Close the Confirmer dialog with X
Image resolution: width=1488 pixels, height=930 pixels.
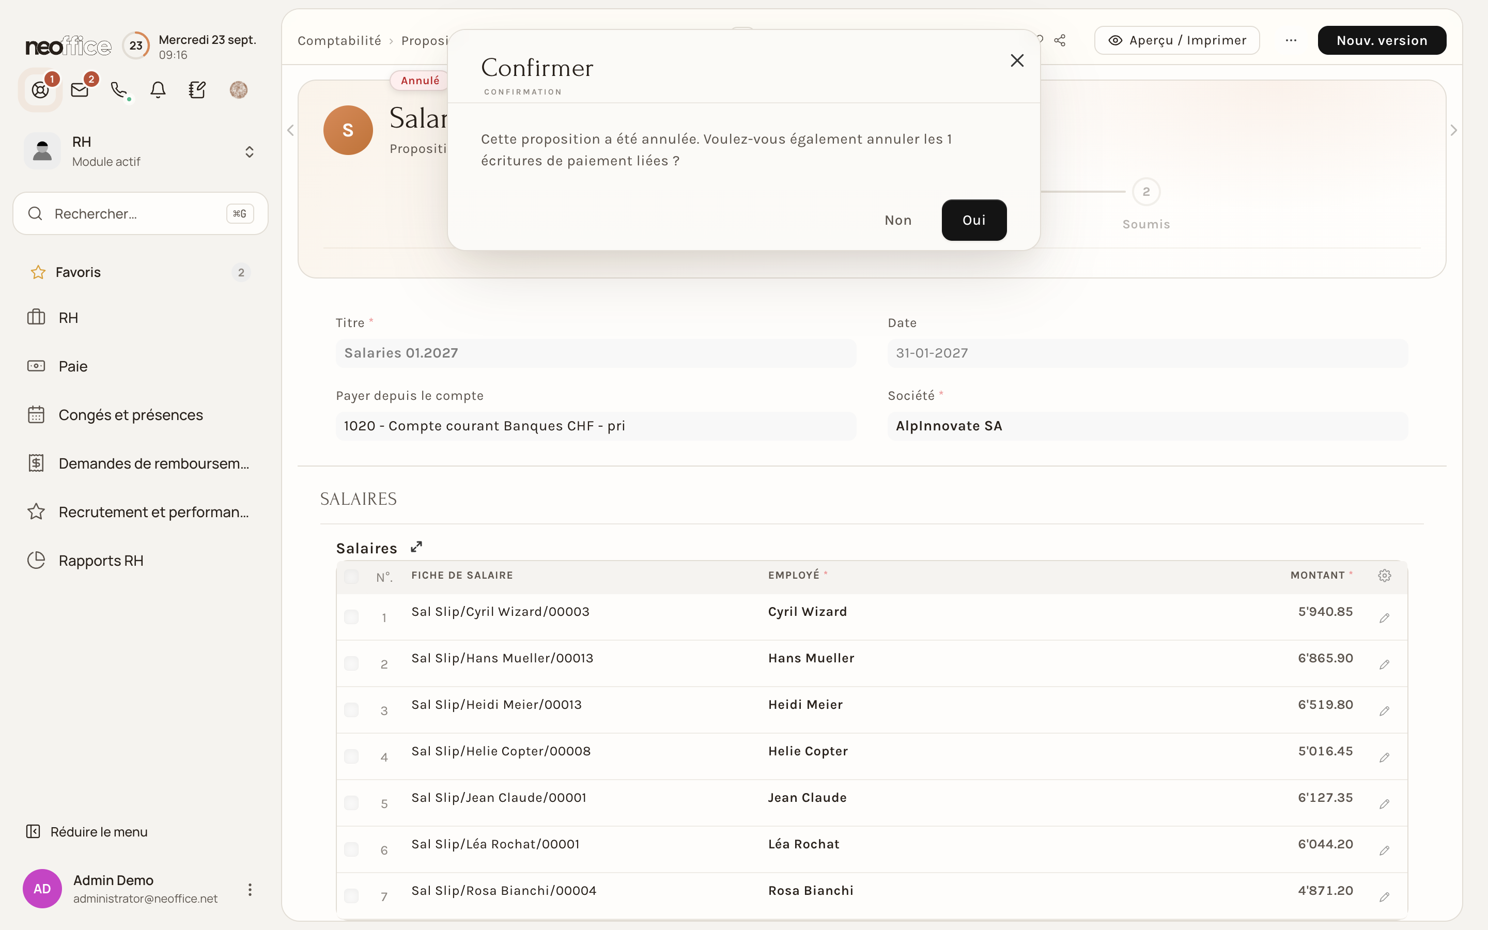pos(1017,60)
